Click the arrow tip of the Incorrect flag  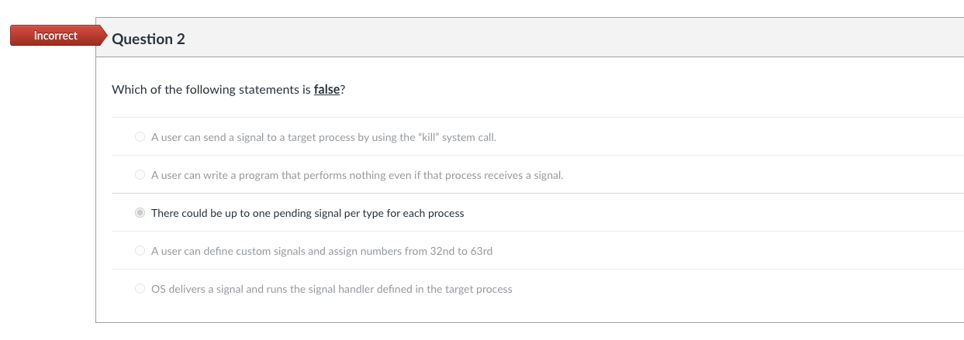click(103, 36)
